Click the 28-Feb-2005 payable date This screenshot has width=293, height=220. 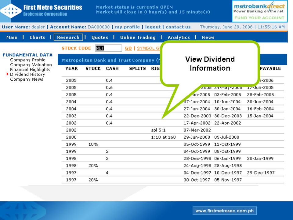[x=260, y=95]
